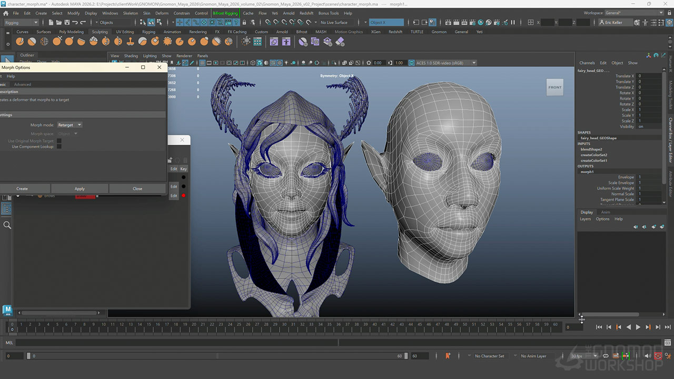This screenshot has width=674, height=379.
Task: Toggle the red key button in editor
Action: click(183, 196)
